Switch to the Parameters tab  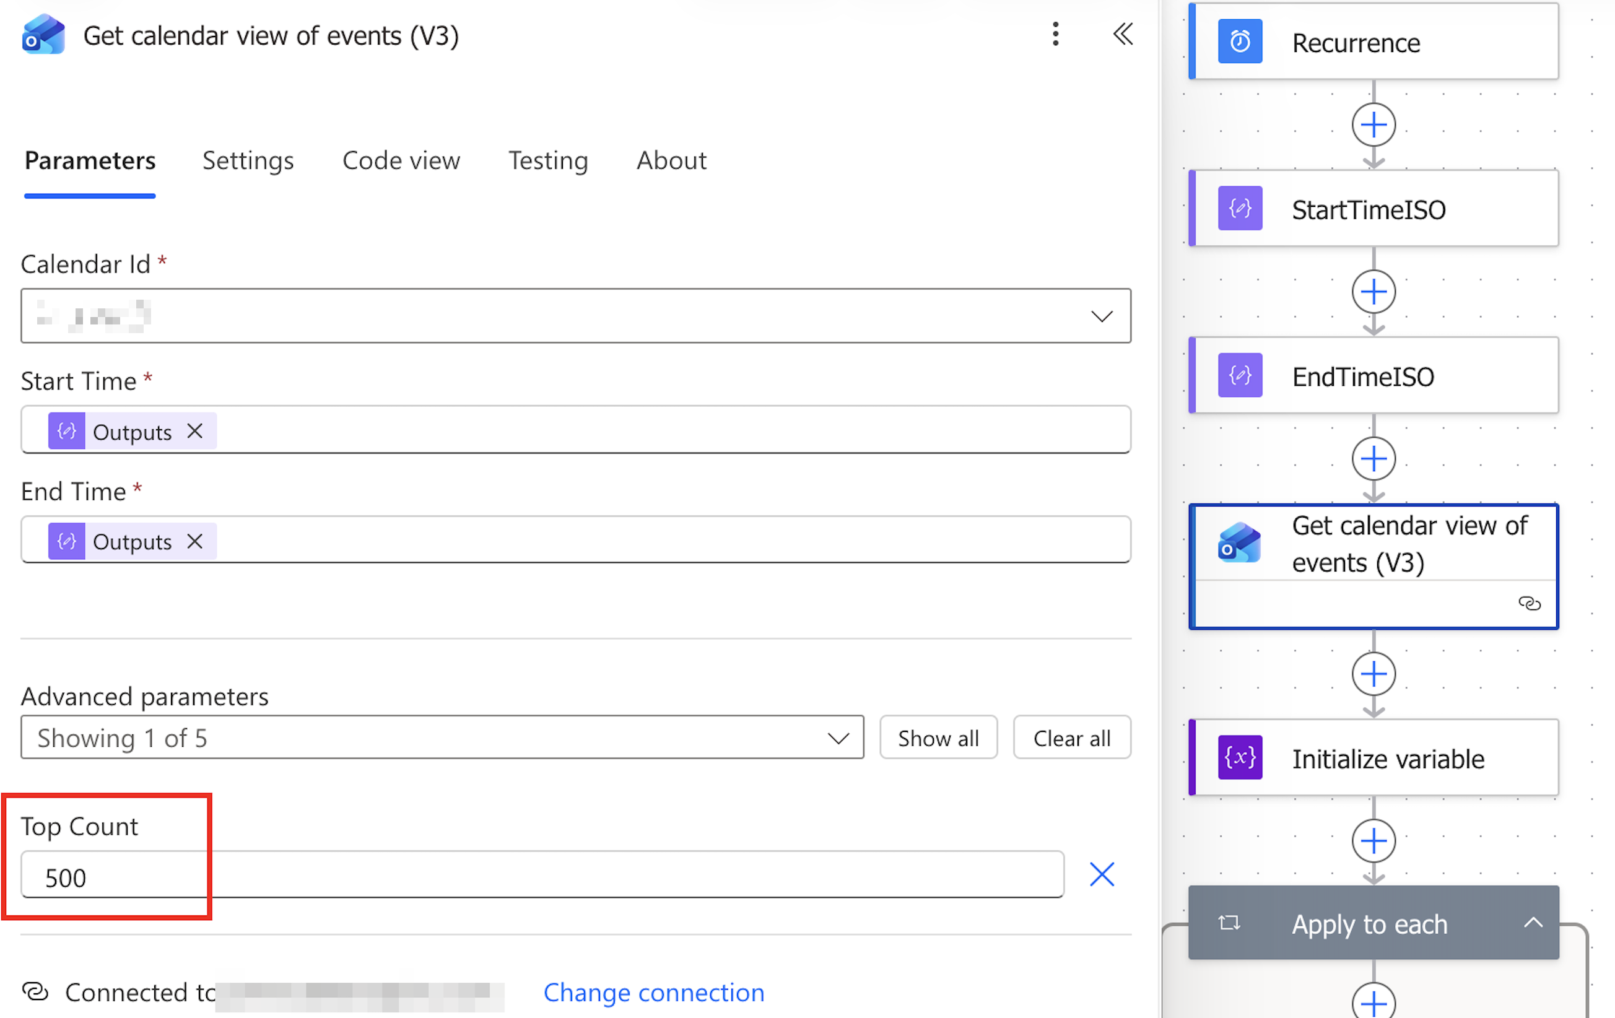click(90, 161)
